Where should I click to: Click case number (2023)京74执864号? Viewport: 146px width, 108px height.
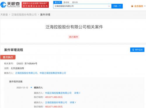click(x=27, y=64)
